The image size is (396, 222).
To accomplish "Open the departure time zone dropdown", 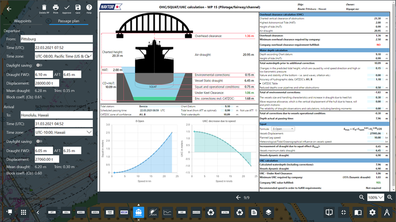I will (x=64, y=56).
